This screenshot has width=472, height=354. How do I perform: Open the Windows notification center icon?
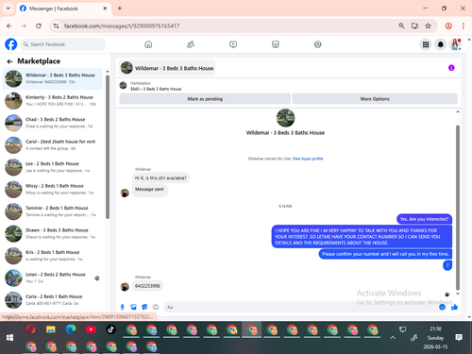click(459, 338)
